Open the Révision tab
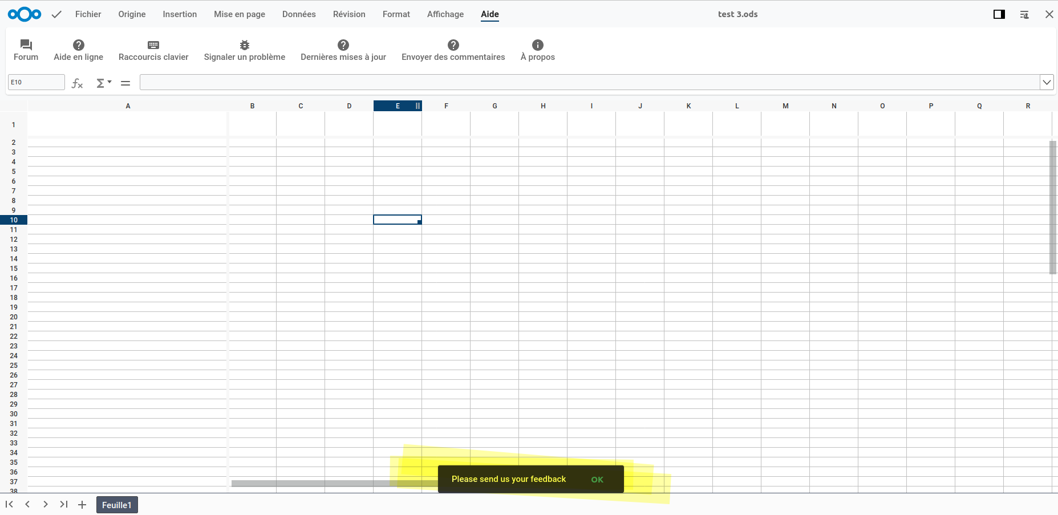 tap(349, 14)
